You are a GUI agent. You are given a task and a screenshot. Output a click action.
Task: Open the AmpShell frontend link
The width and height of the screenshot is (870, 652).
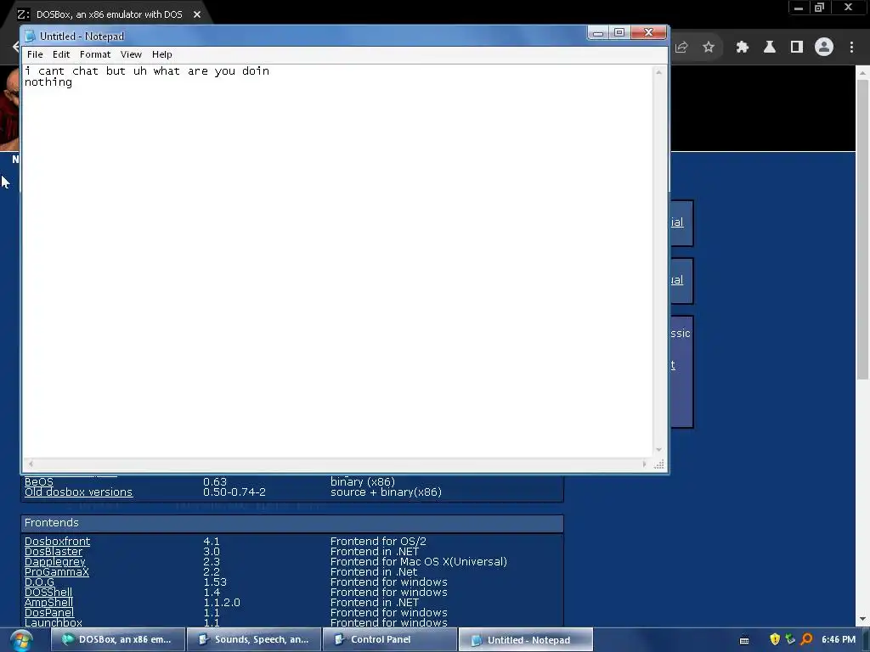(x=48, y=602)
